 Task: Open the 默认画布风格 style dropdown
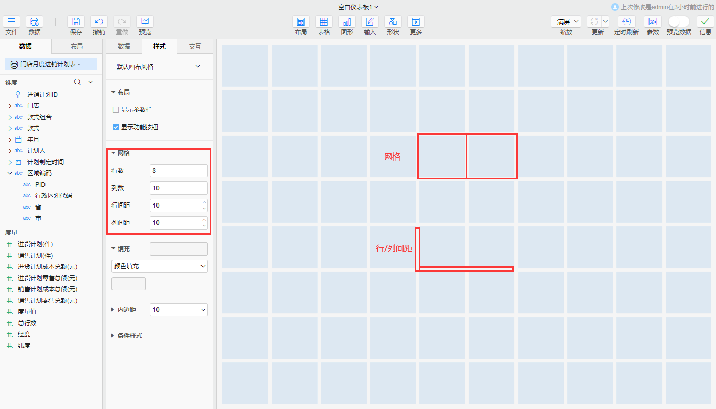(x=159, y=66)
